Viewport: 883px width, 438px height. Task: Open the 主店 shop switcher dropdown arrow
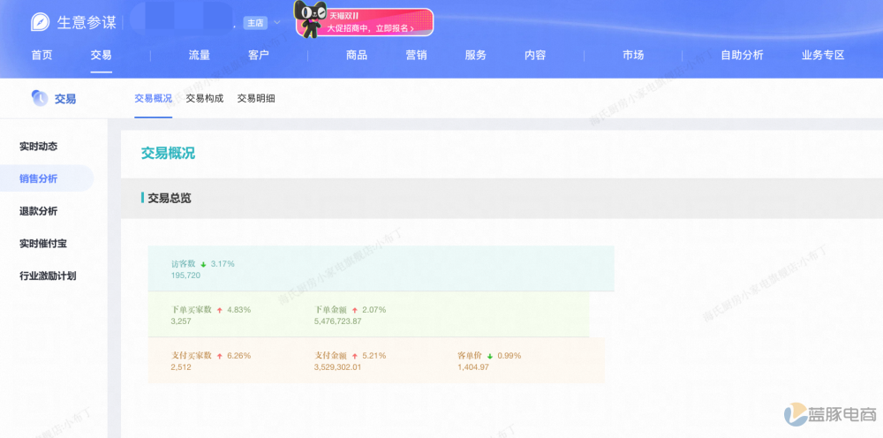coord(276,23)
